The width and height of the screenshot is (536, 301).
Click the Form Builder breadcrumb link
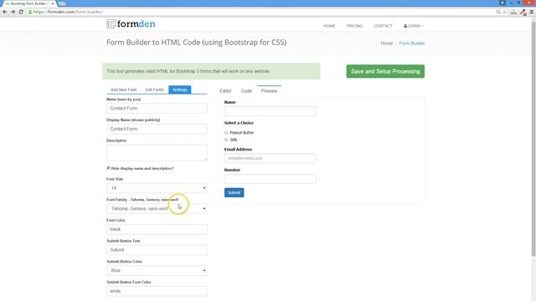[412, 43]
